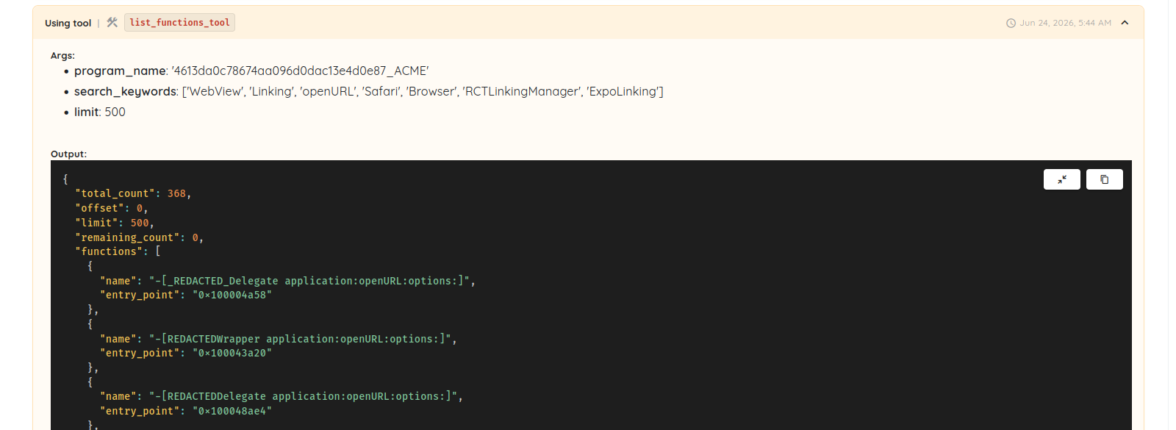This screenshot has width=1176, height=430.
Task: Click the "remaining_count": 0 line
Action: tap(139, 237)
